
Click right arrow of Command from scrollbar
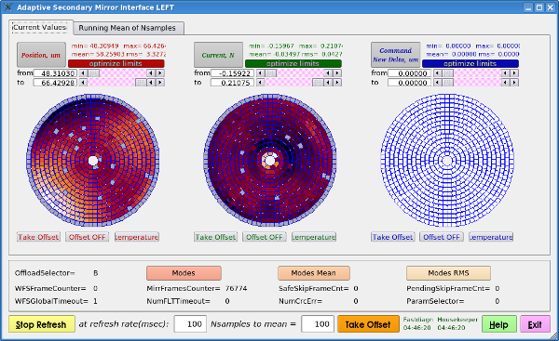point(514,73)
